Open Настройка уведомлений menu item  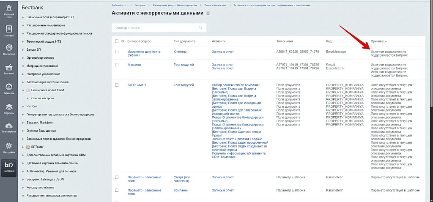coord(44,74)
